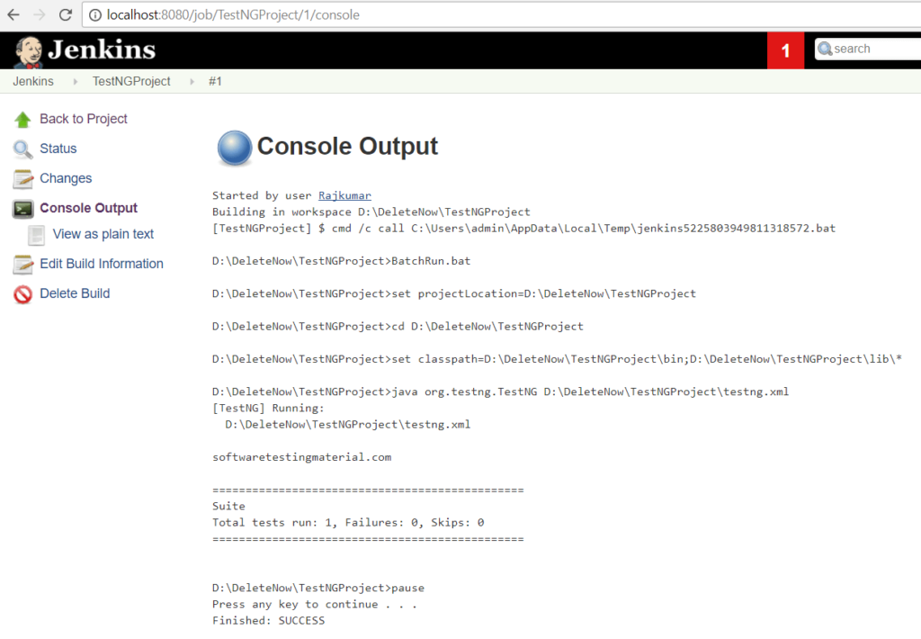
Task: Select the Edit Build Information pencil icon
Action: pos(24,264)
